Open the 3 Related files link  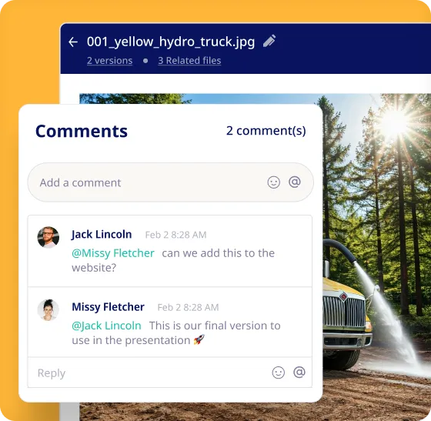[x=189, y=61]
